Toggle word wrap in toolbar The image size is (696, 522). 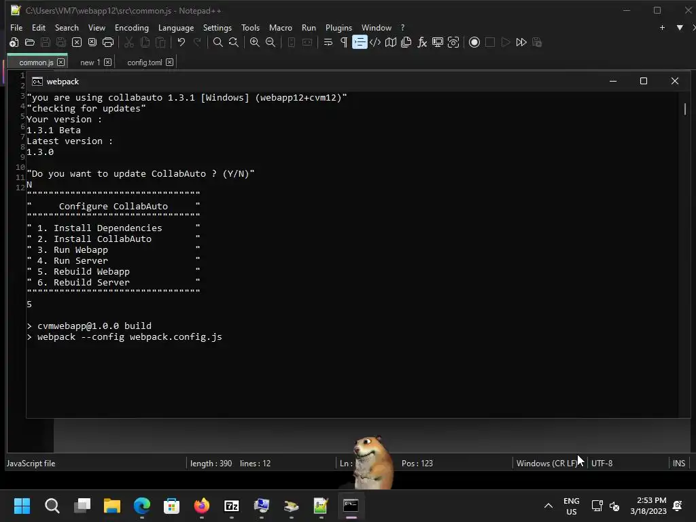[x=328, y=42]
